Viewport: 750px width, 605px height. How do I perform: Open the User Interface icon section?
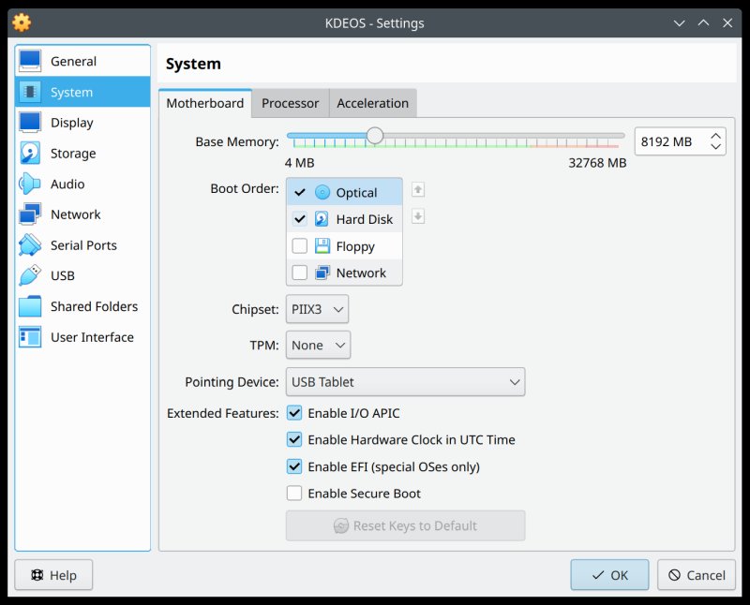point(31,337)
